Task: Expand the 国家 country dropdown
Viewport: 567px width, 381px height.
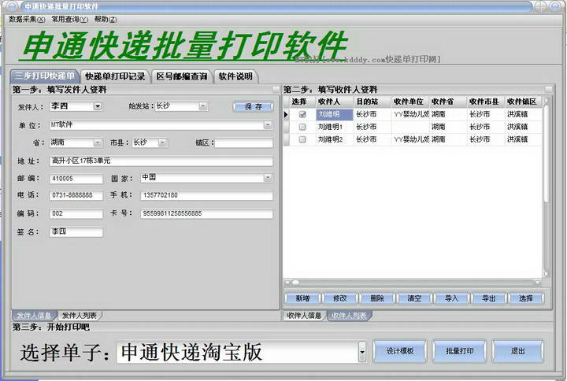Action: [x=268, y=177]
